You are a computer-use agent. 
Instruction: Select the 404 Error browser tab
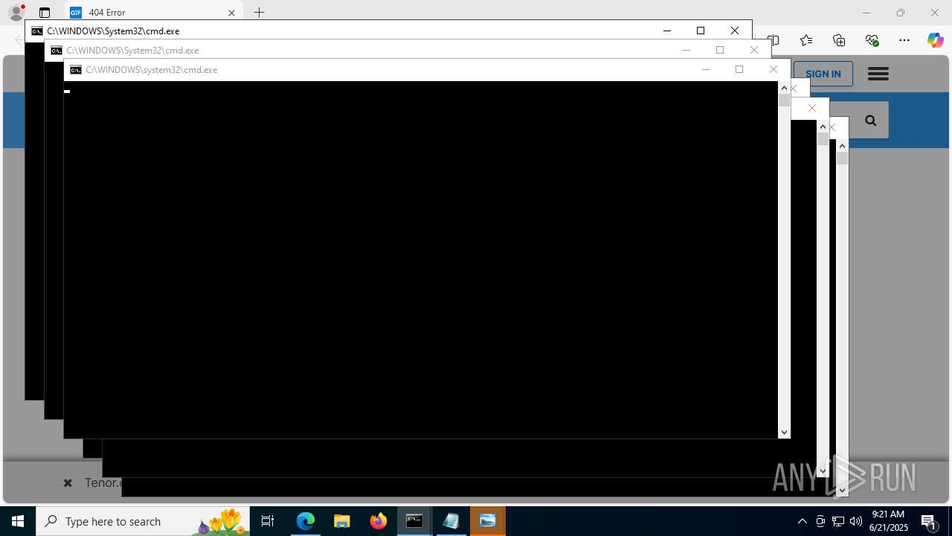click(x=154, y=13)
